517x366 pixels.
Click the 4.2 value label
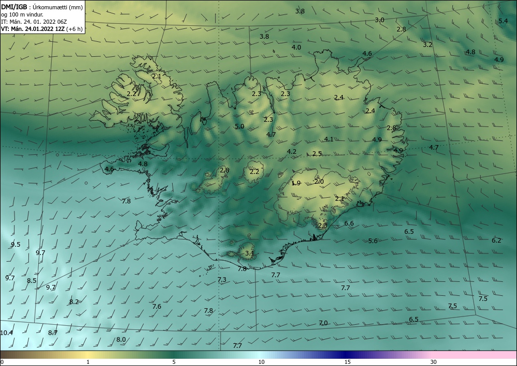[292, 152]
